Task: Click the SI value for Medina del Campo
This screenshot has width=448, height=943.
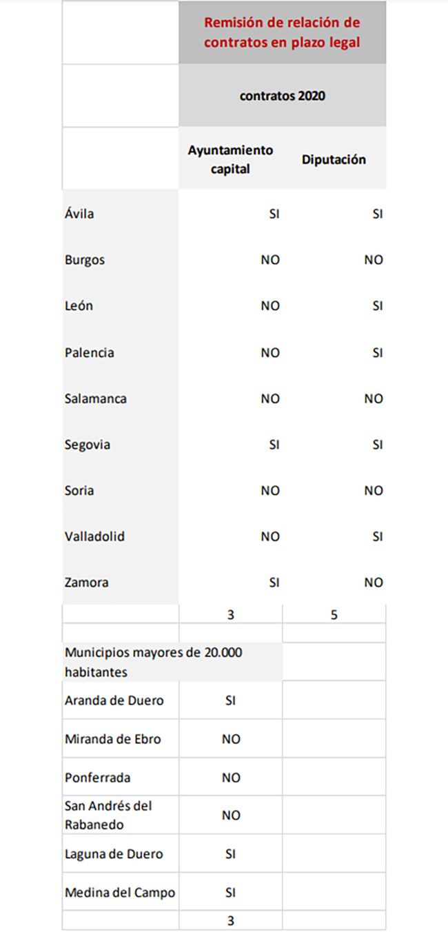Action: pos(231,893)
